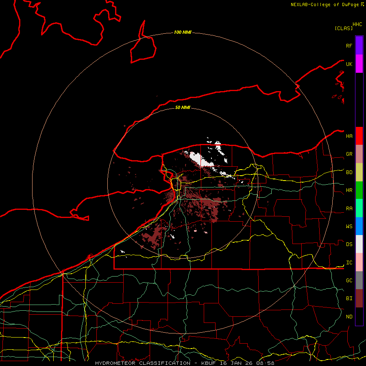Click the BD legend label
366x366 pixels.
coord(349,172)
